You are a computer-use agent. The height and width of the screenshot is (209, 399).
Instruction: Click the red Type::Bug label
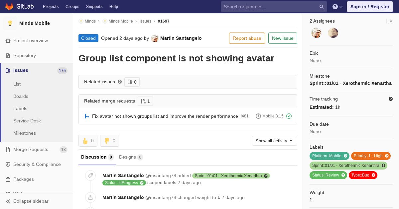[x=363, y=175]
